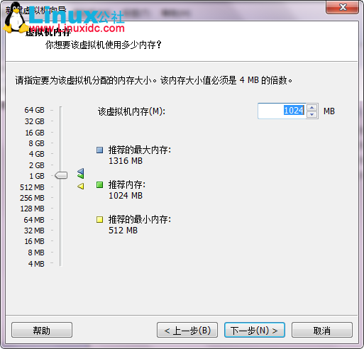Click the 该虚拟机内存(M) label
This screenshot has width=364, height=349.
(131, 111)
